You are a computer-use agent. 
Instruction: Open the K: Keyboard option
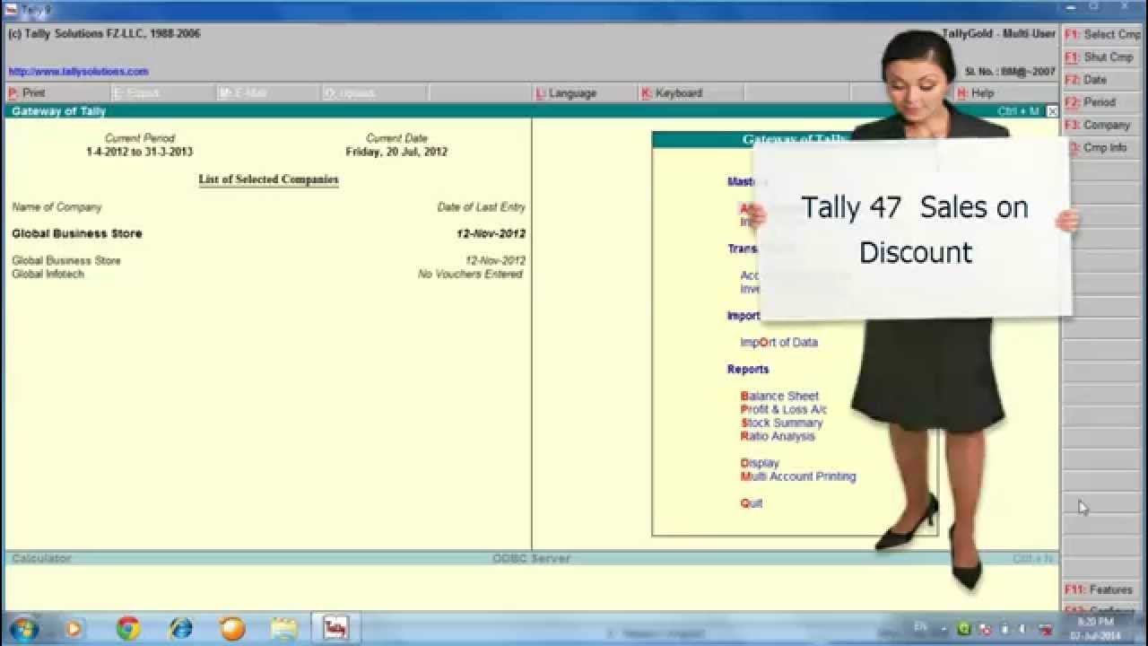tap(691, 93)
